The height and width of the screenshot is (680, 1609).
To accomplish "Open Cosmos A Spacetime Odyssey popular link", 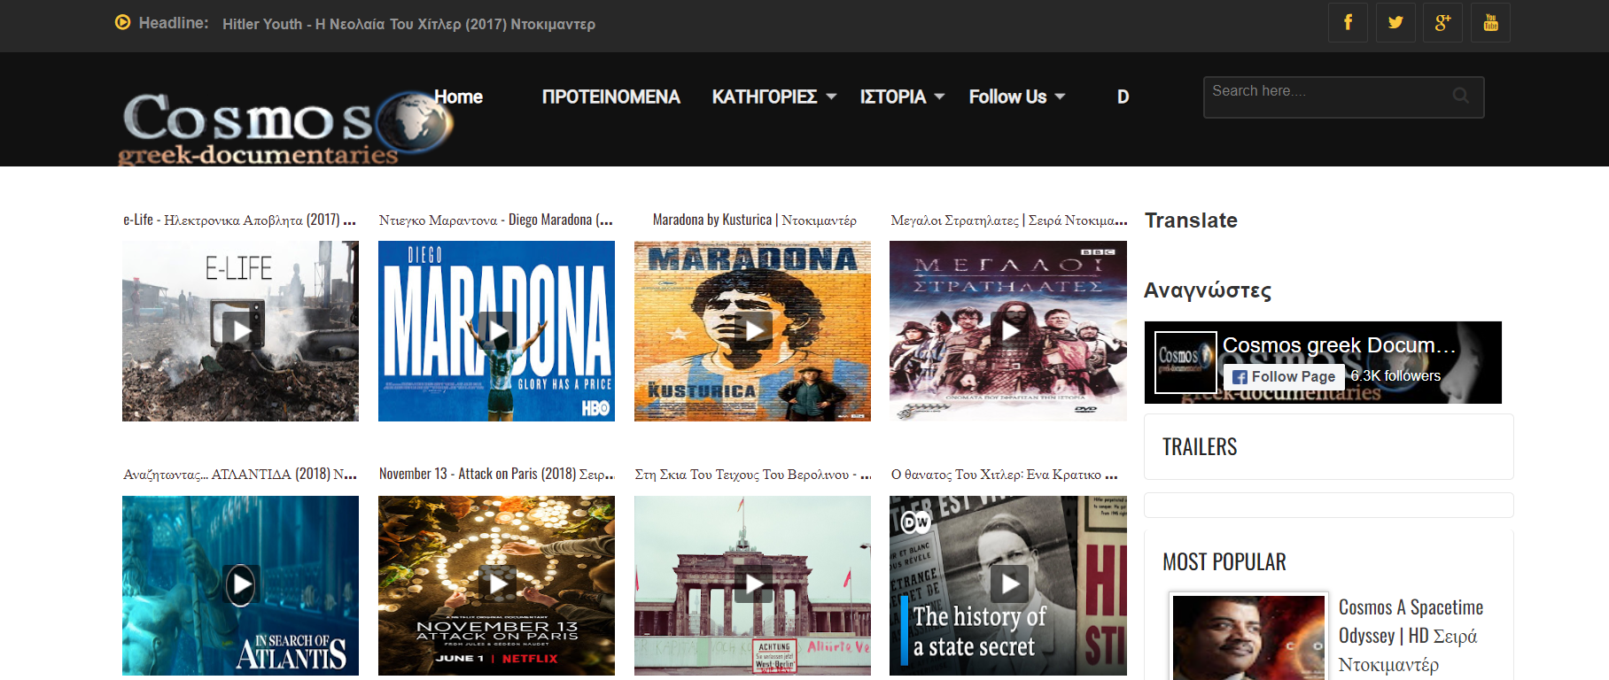I will [1411, 636].
